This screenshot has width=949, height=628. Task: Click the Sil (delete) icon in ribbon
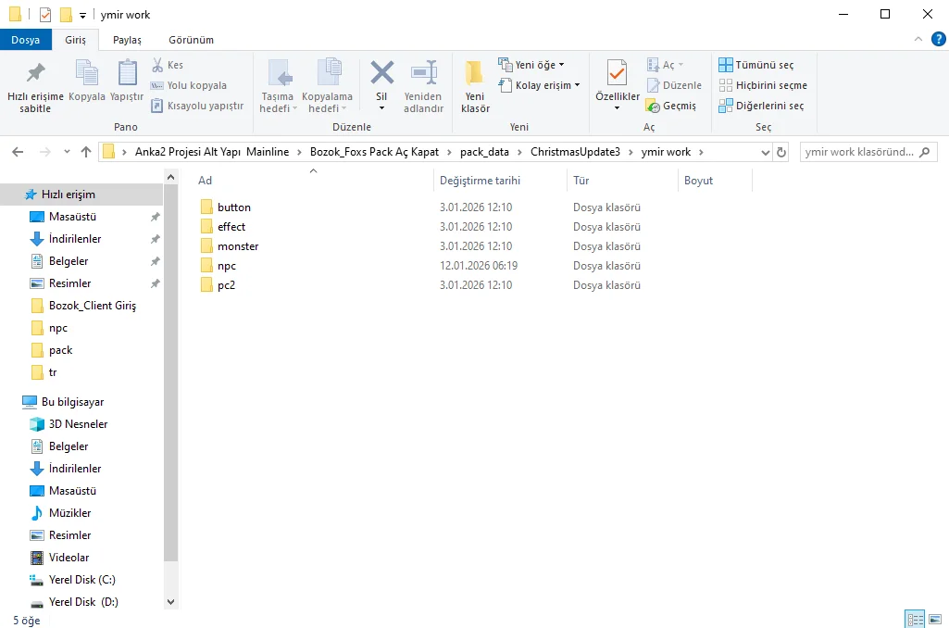coord(381,74)
